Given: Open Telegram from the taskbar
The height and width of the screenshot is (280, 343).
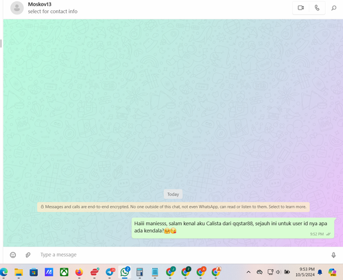Looking at the screenshot, I should tap(110, 272).
